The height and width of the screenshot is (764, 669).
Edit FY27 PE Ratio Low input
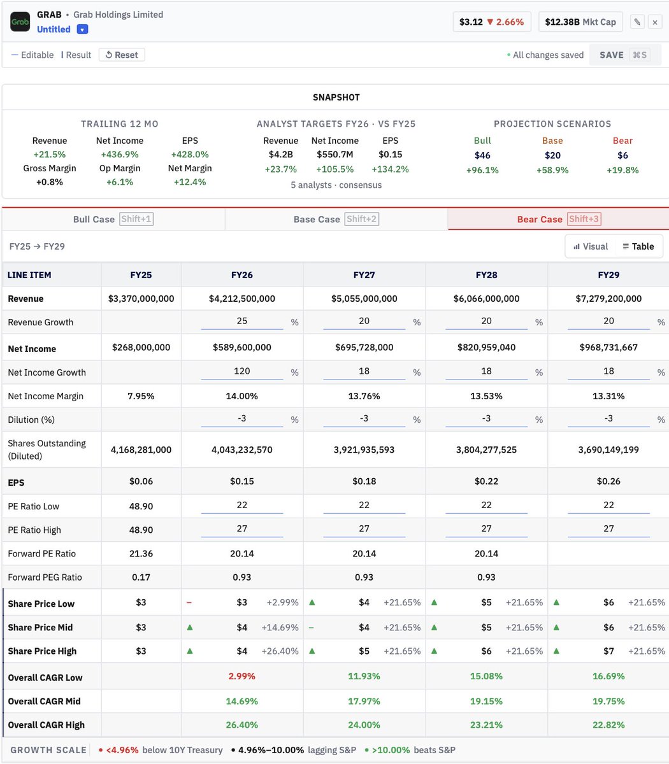point(364,505)
